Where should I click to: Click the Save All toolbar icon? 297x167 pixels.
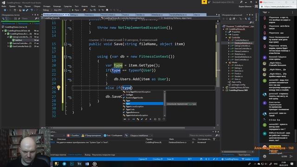point(27,10)
